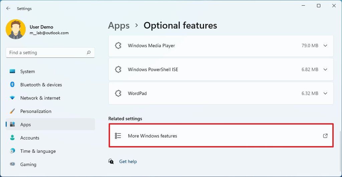Expand the Windows PowerShell ISE entry

point(325,70)
